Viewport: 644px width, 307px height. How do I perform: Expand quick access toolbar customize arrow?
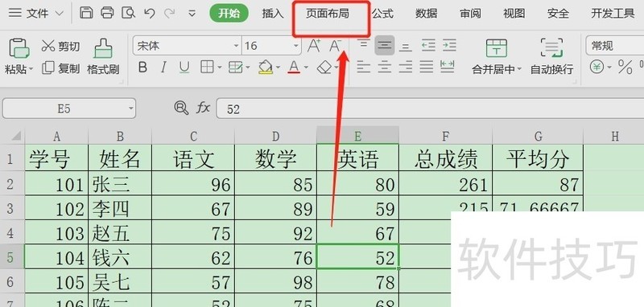pos(192,14)
